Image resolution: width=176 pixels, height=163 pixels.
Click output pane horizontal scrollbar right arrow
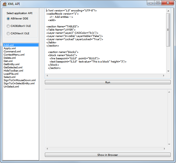pos(164,149)
